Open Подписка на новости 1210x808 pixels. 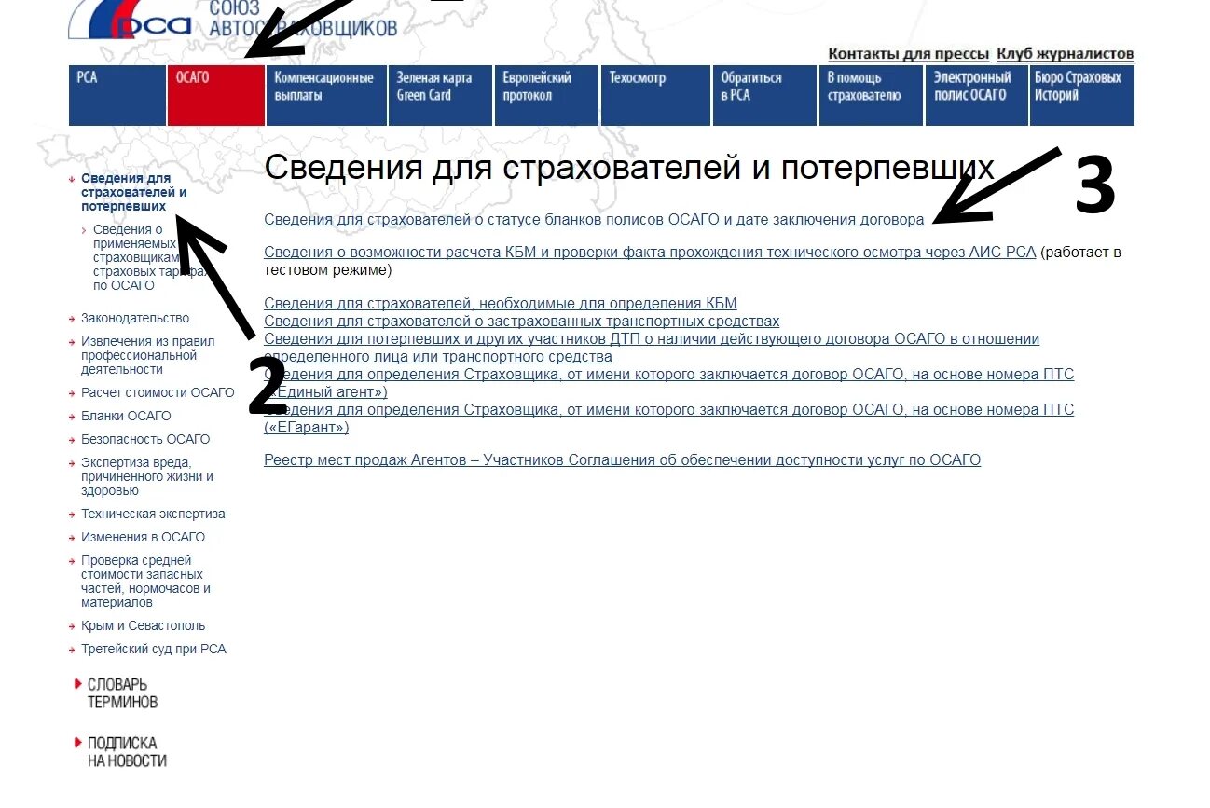coord(127,752)
